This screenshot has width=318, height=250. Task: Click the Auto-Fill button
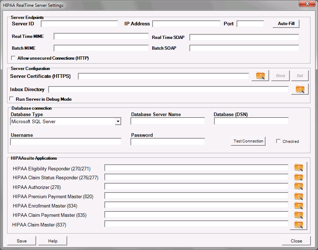click(286, 24)
